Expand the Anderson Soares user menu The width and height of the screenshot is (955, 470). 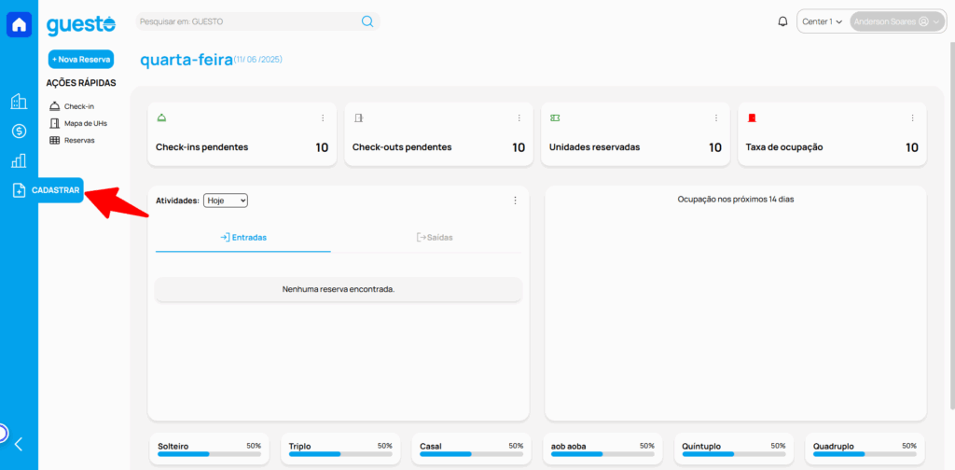pyautogui.click(x=896, y=21)
